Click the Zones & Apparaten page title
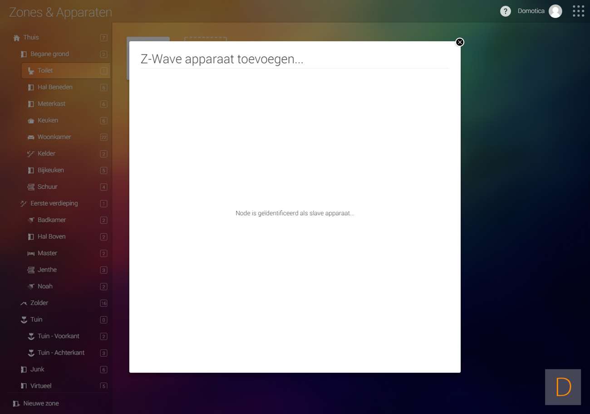Image resolution: width=590 pixels, height=414 pixels. tap(60, 12)
